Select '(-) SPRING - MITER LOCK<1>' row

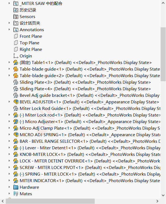[x=90, y=174]
